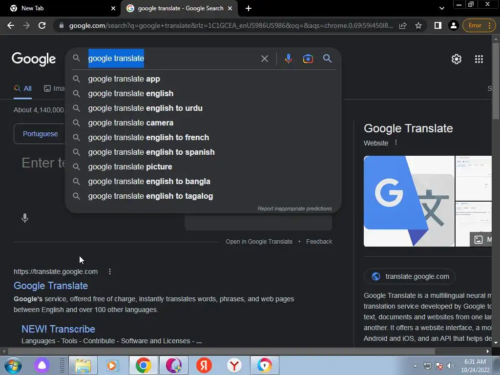
Task: Click Report inappropriate predictions
Action: 294,208
